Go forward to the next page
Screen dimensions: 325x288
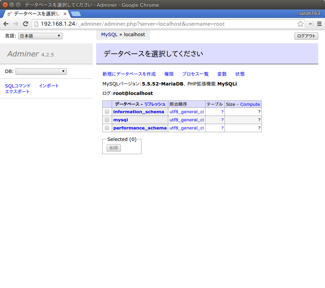[16, 24]
